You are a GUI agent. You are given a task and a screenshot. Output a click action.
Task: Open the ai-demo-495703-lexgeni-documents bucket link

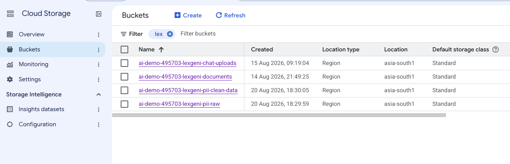(185, 77)
